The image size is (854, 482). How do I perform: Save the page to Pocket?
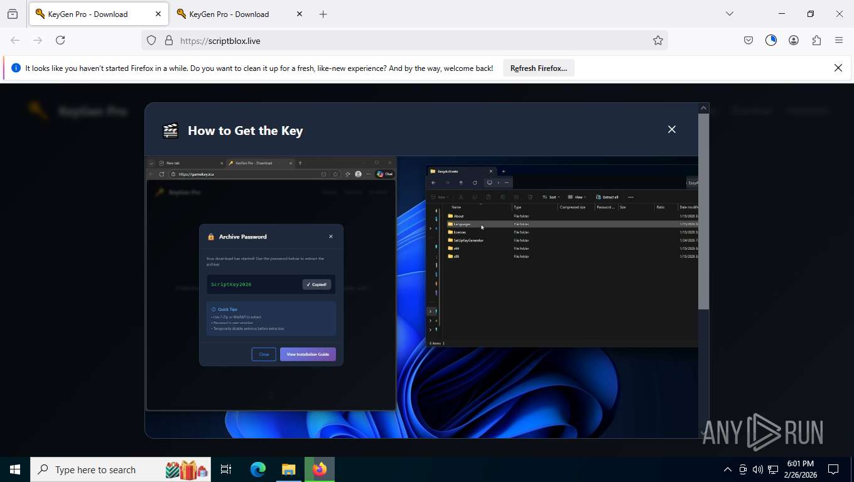(749, 40)
